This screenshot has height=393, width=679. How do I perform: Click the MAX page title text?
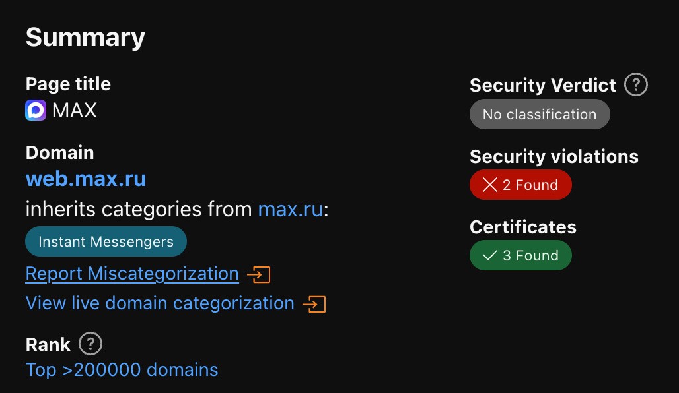click(x=75, y=110)
